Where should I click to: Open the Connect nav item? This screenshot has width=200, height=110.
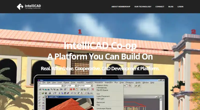(x=160, y=7)
